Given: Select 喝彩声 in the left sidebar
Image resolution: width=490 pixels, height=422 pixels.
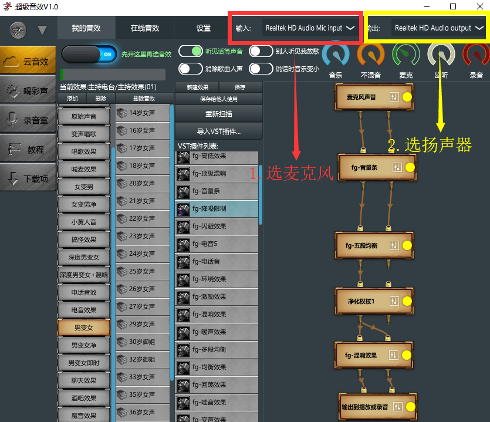Looking at the screenshot, I should pyautogui.click(x=28, y=90).
